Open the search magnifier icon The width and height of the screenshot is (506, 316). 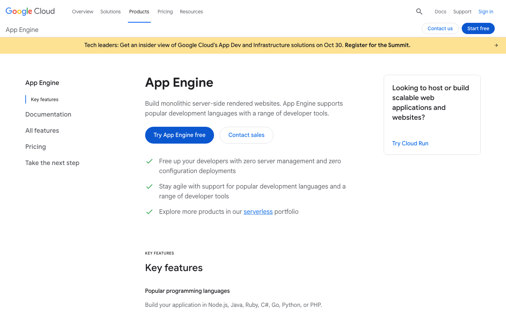click(x=419, y=12)
